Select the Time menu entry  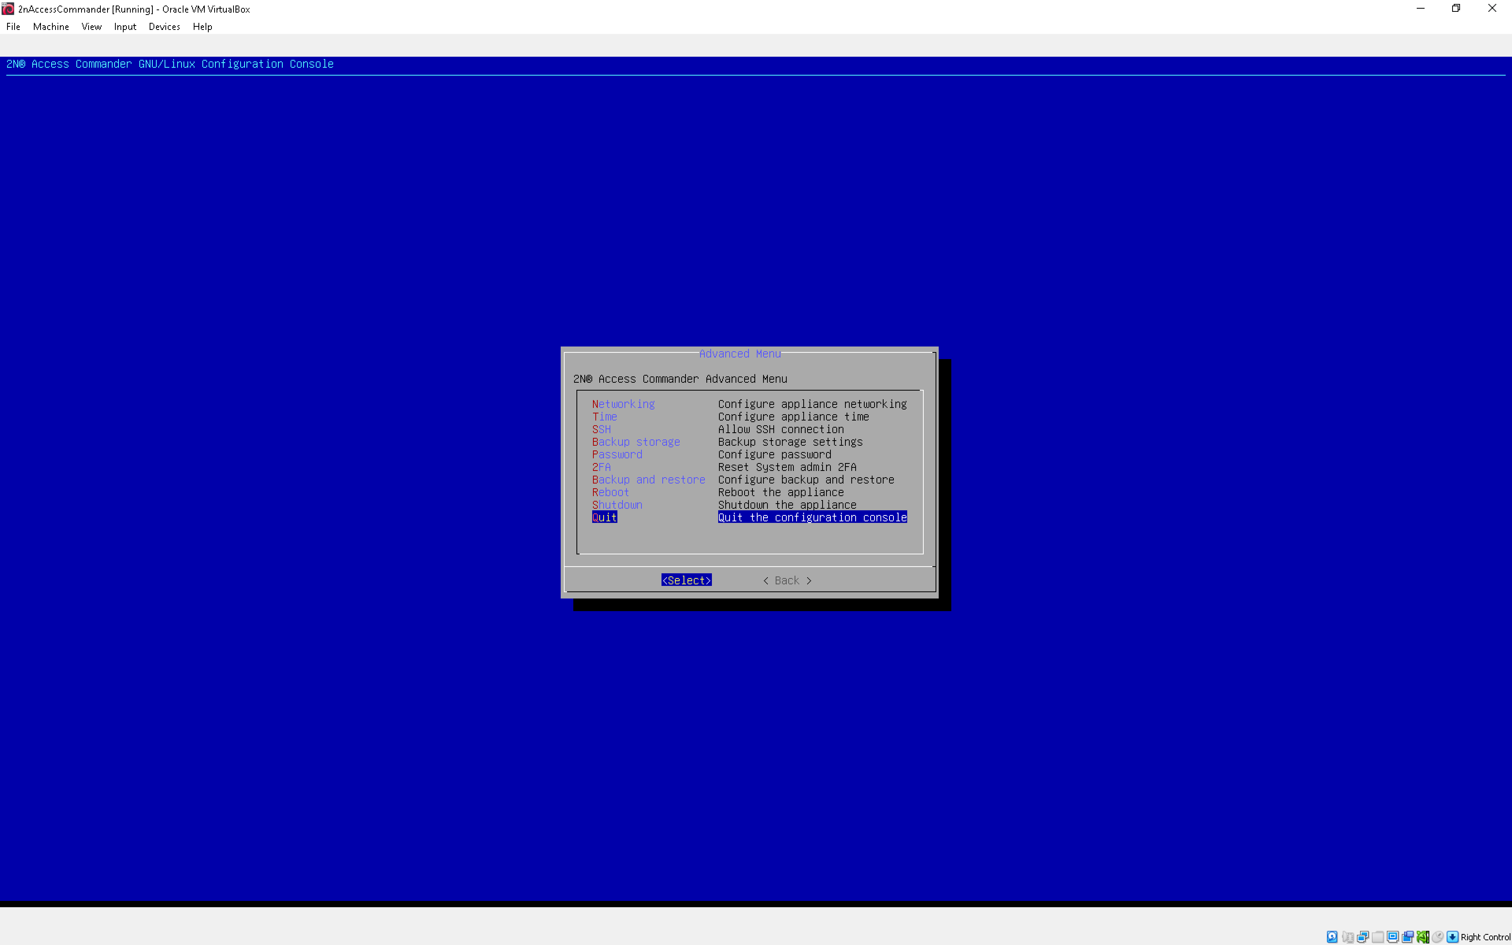click(605, 417)
